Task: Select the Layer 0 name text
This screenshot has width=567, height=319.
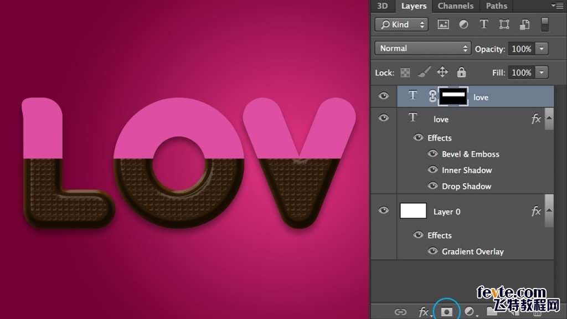Action: click(x=447, y=212)
